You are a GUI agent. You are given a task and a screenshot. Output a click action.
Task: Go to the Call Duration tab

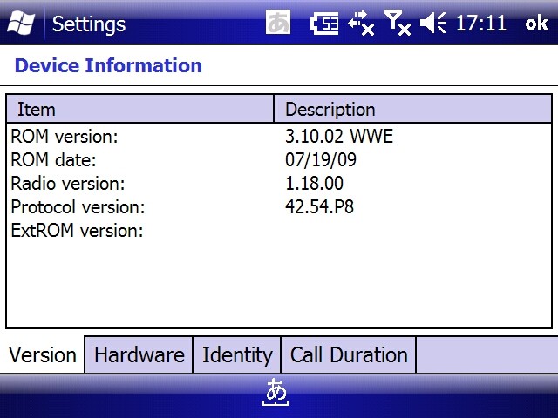coord(349,354)
